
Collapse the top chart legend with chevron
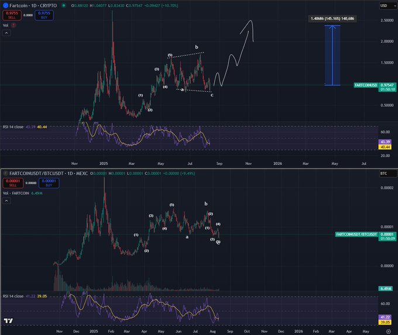(x=6, y=33)
